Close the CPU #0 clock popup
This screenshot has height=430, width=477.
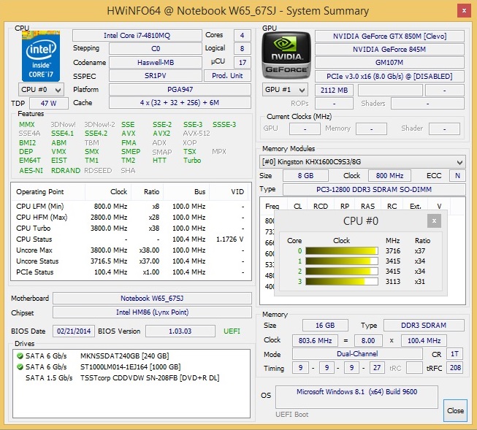434,220
